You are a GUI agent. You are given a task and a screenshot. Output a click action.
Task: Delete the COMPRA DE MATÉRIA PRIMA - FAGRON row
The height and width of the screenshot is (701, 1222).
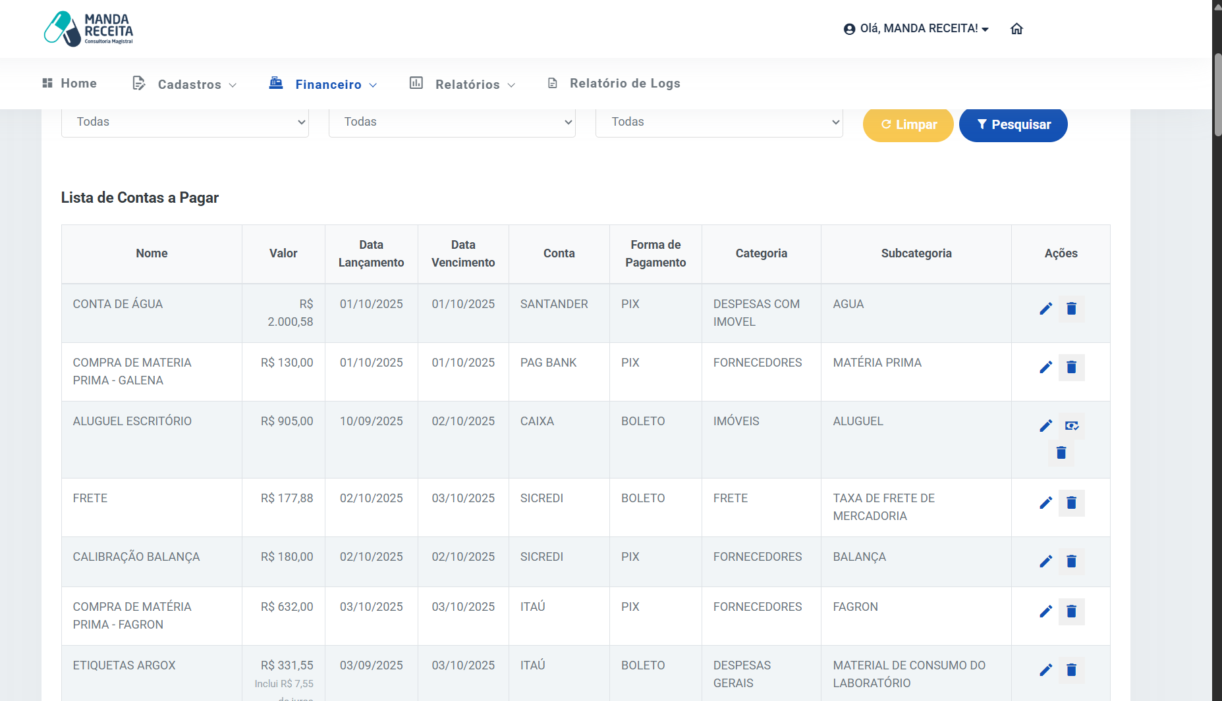click(x=1071, y=611)
